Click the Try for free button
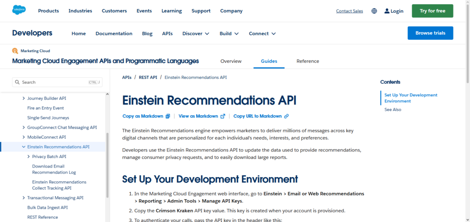Viewport: 470px width, 222px height. click(x=432, y=11)
